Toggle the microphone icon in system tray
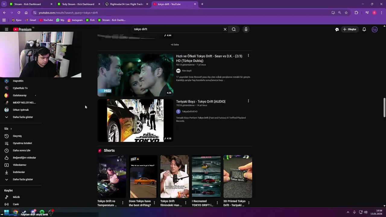 click(354, 212)
